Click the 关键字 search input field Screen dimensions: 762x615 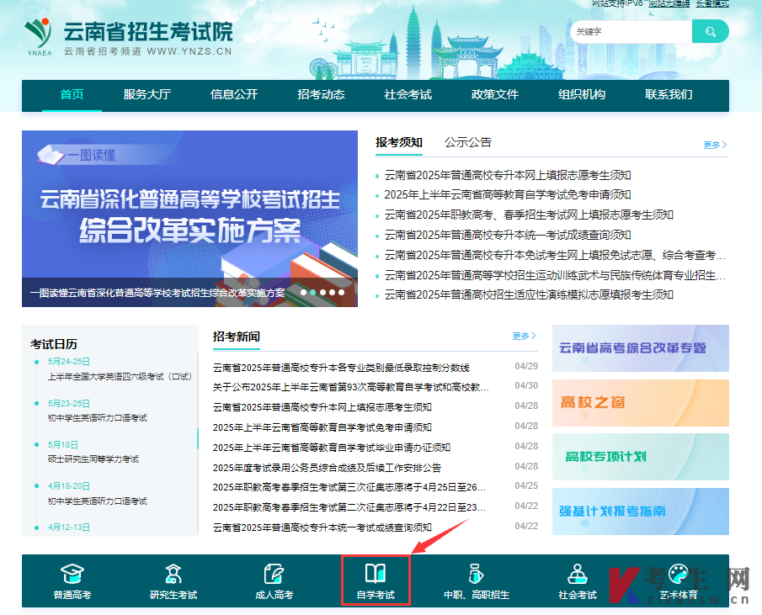coord(631,32)
